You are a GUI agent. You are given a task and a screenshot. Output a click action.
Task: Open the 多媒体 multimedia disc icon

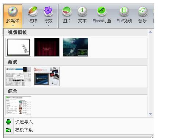pyautogui.click(x=13, y=11)
